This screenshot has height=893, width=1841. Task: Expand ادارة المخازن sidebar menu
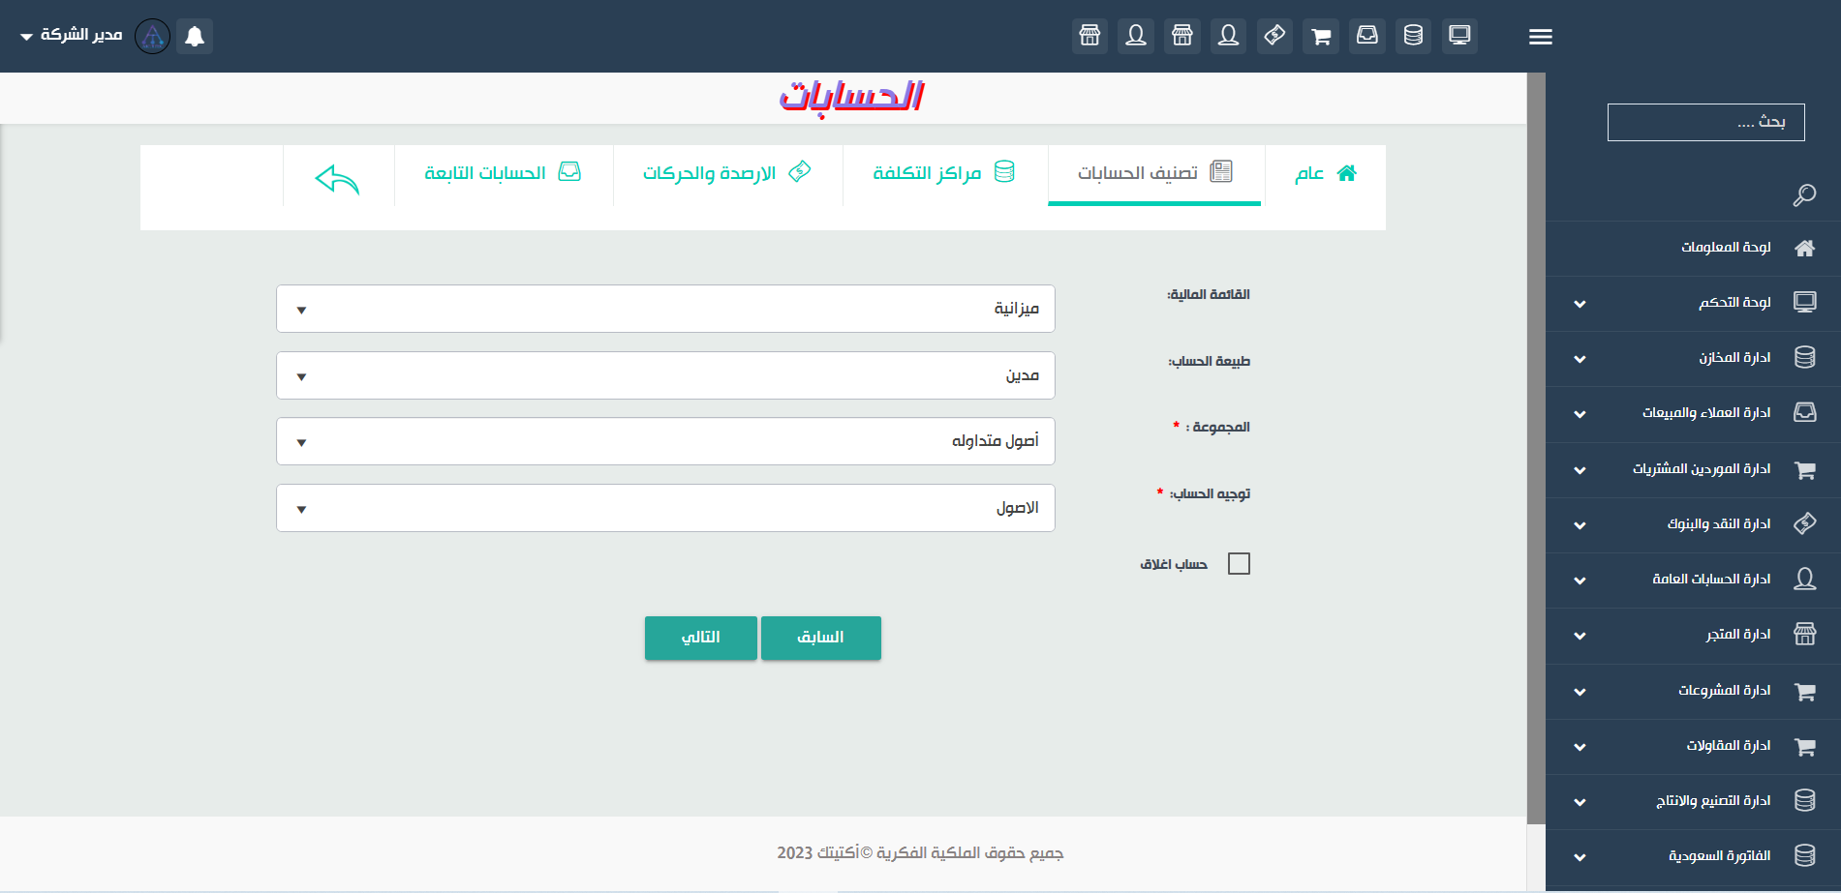[1693, 359]
